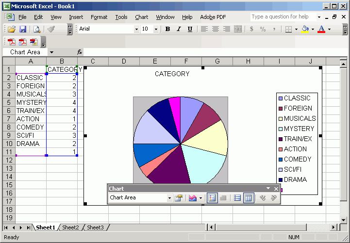Click Format Chart Area icon in Chart toolbar
This screenshot has height=243, width=350.
point(179,198)
